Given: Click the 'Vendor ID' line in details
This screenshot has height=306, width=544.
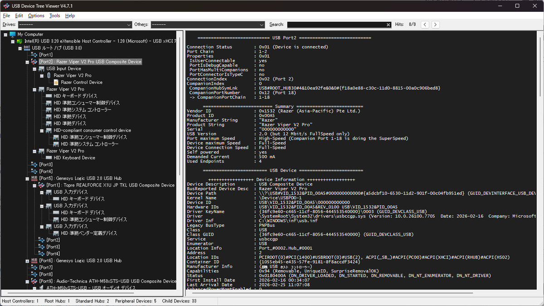Looking at the screenshot, I should coord(273,111).
